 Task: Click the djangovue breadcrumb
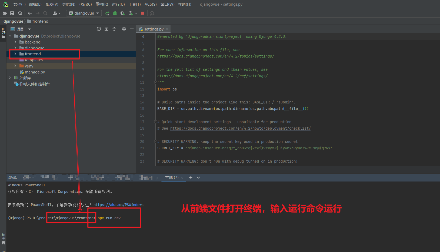pyautogui.click(x=13, y=21)
